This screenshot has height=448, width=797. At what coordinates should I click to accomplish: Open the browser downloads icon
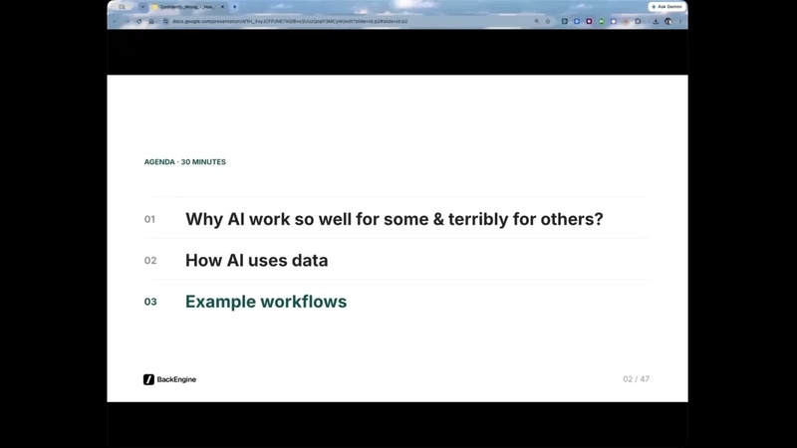pyautogui.click(x=656, y=21)
